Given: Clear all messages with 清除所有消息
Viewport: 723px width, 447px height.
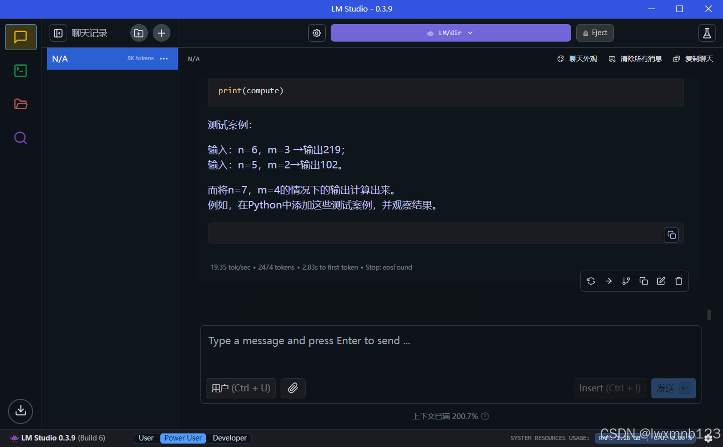Looking at the screenshot, I should point(635,59).
